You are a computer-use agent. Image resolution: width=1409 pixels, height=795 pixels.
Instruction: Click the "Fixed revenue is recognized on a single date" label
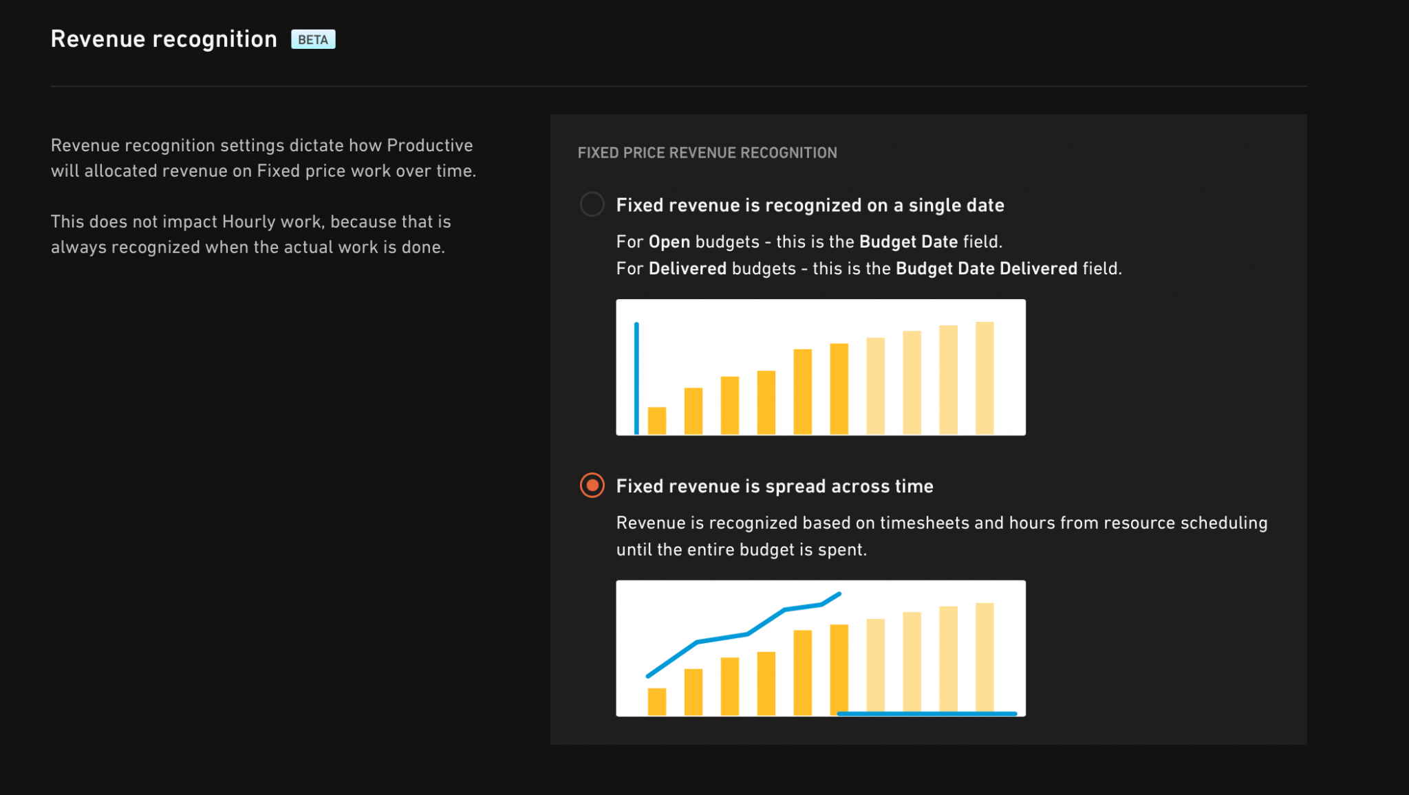pyautogui.click(x=810, y=205)
